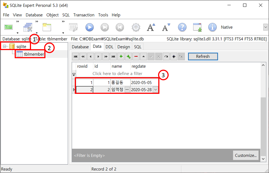This screenshot has width=269, height=173.
Task: Expand chevron overflow above new window group
Action: [63, 21]
